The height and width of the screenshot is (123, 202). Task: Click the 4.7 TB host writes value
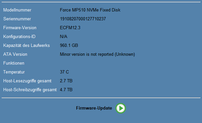click(66, 90)
